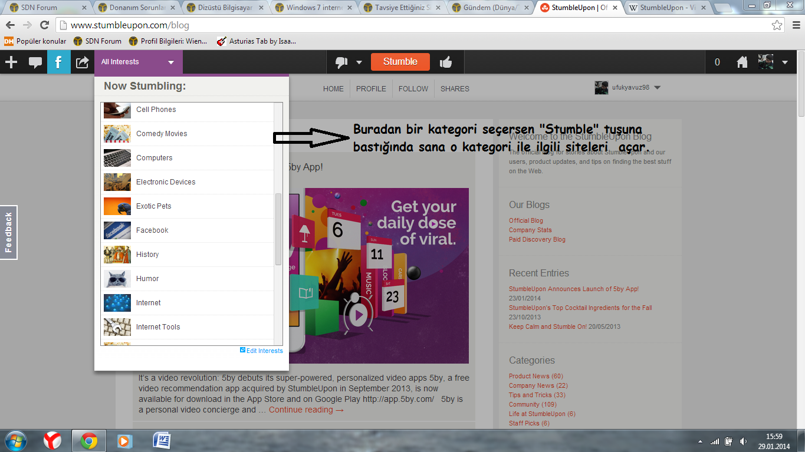Open the FOLLOW navigation link
Screen dimensions: 805x452
point(413,89)
